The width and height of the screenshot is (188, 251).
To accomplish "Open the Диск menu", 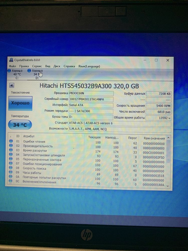I will 57,66.
